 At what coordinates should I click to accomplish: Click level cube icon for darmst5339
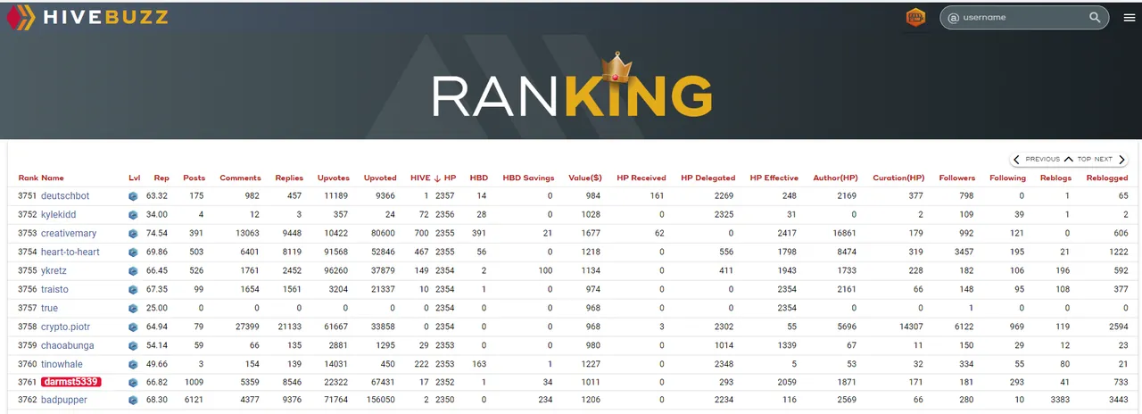click(x=133, y=382)
